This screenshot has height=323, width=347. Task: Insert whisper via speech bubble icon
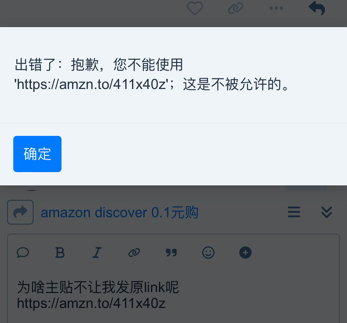pos(23,253)
